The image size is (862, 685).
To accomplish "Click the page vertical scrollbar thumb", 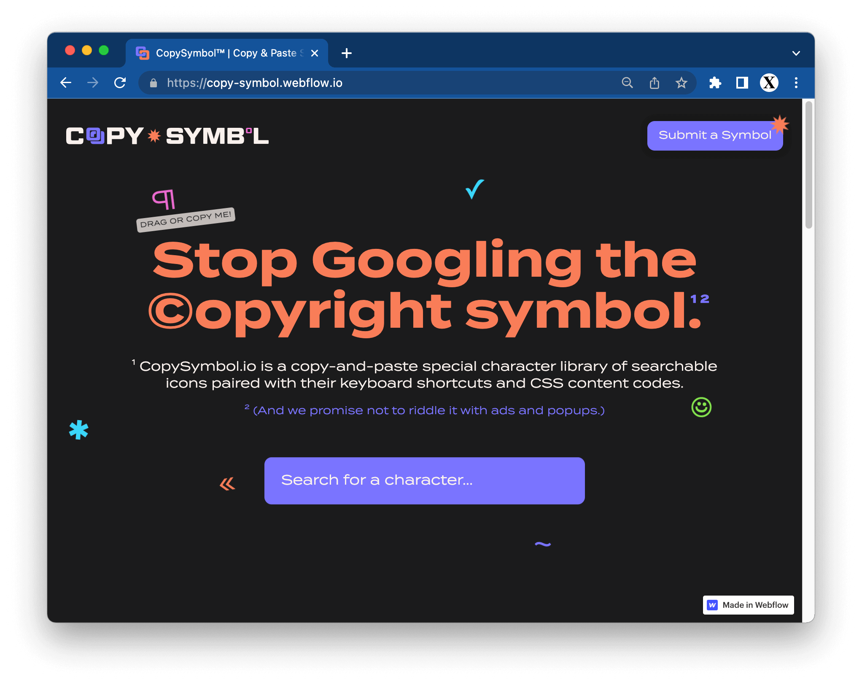I will 808,165.
